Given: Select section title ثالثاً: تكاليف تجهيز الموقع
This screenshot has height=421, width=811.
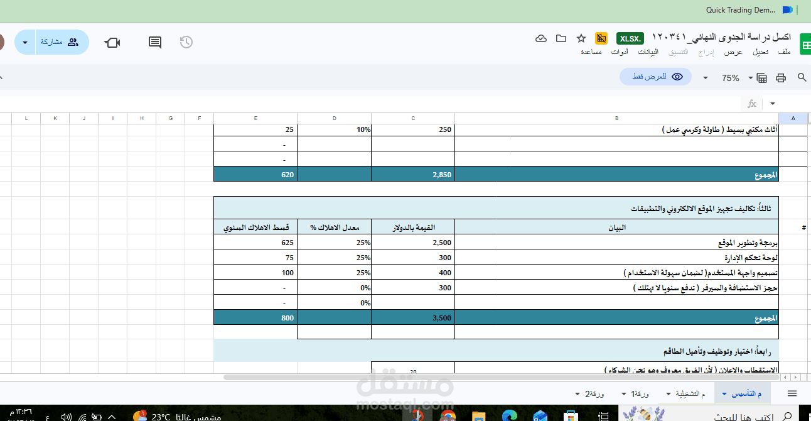Looking at the screenshot, I should coord(496,208).
